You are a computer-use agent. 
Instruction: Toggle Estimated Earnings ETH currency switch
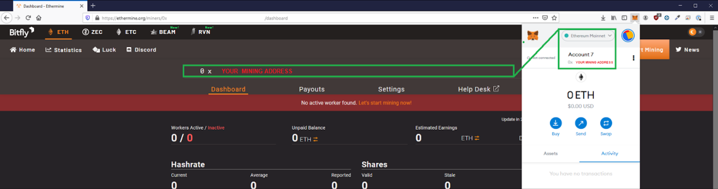477,138
